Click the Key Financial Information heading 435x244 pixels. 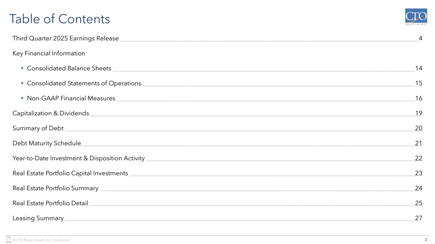49,53
